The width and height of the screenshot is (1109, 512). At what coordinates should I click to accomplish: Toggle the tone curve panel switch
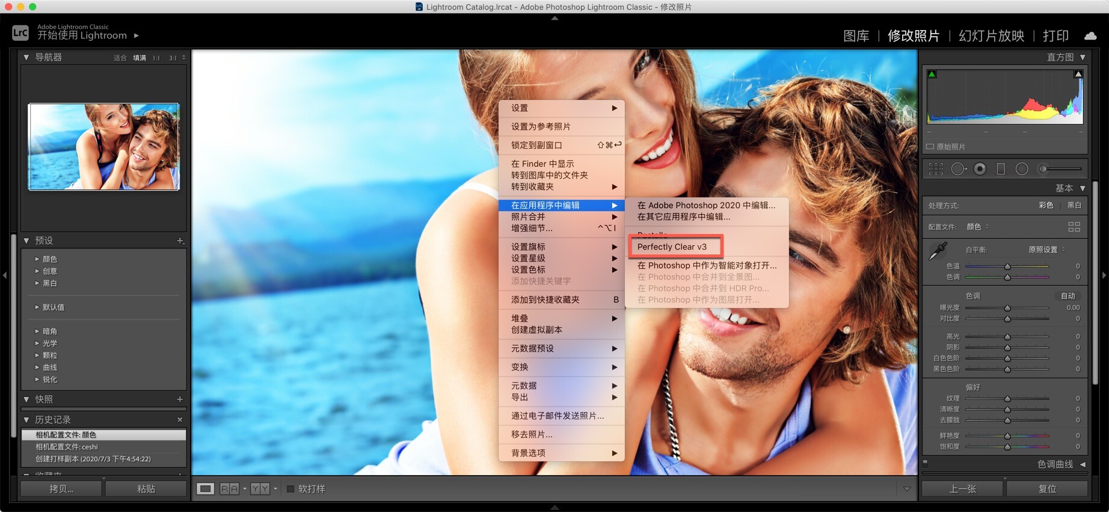(926, 463)
